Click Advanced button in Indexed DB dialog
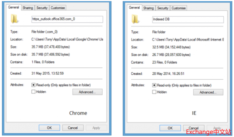234x137 pixels. (x=208, y=92)
